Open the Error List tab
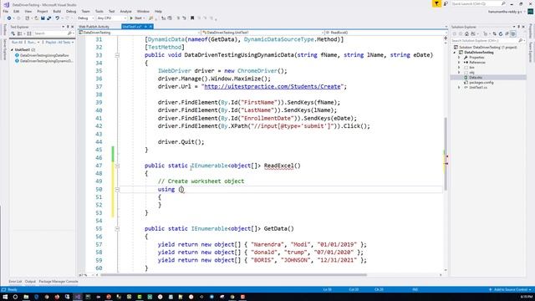This screenshot has width=535, height=301. (x=15, y=282)
